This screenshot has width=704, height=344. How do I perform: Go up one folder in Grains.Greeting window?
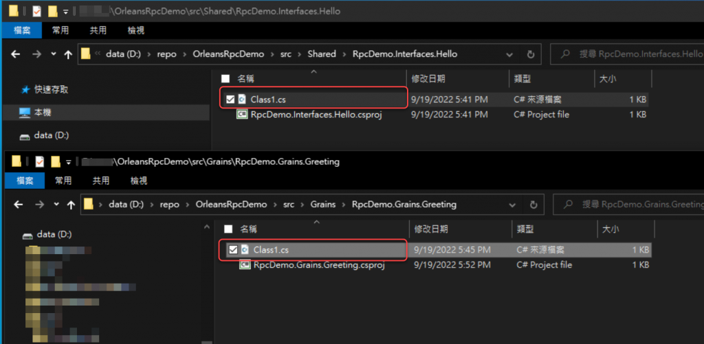pyautogui.click(x=71, y=205)
